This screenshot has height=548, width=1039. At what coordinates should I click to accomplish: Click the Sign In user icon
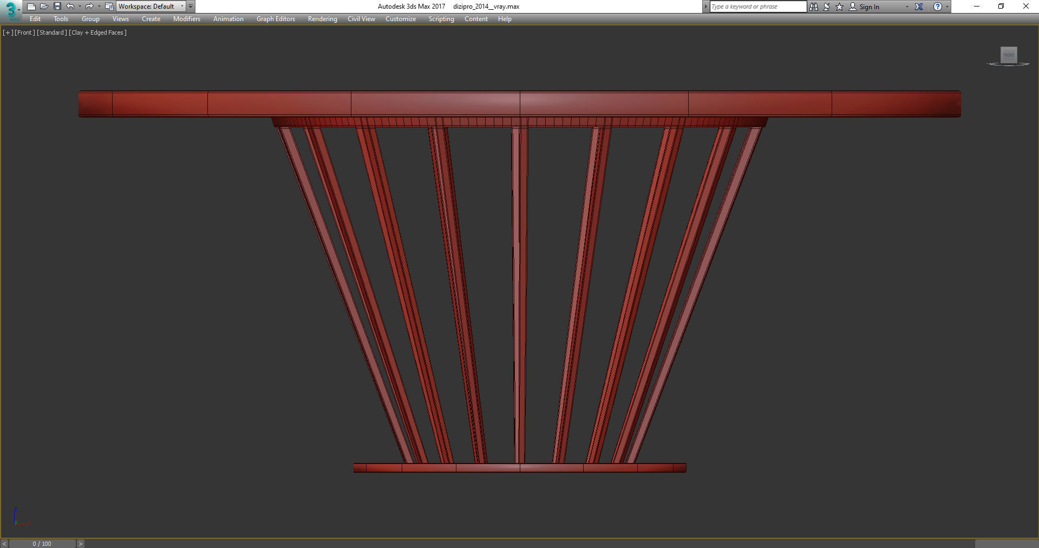[x=853, y=6]
